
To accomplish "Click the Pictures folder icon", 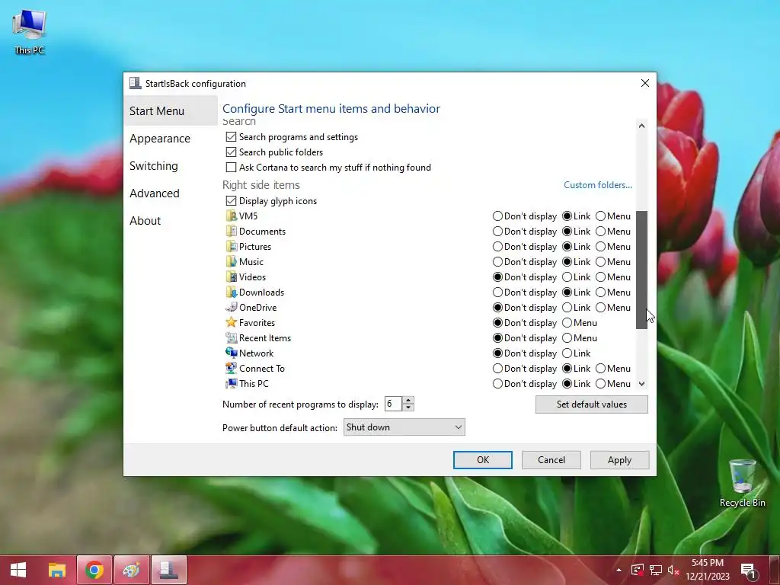I will click(x=231, y=246).
